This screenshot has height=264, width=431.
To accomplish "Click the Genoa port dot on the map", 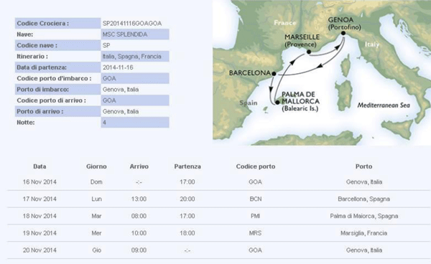I will (x=343, y=33).
